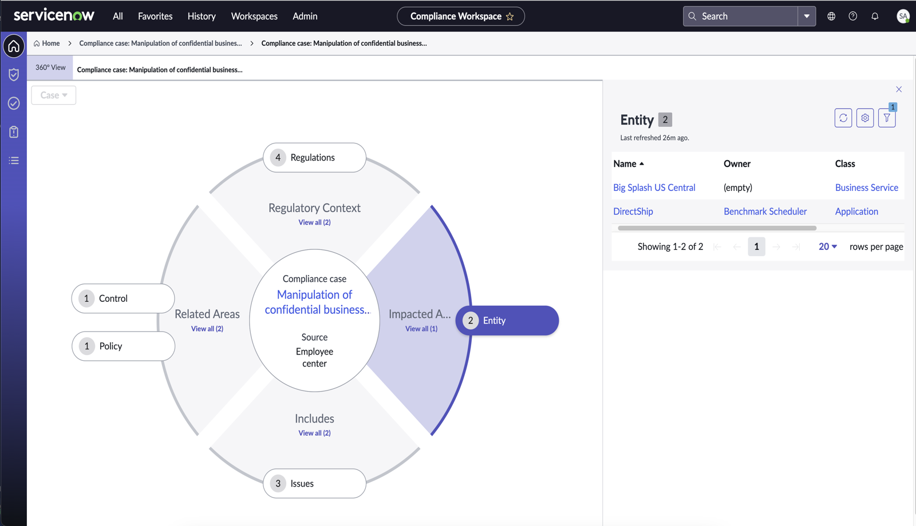Go to the previous page arrow
Viewport: 916px width, 526px height.
point(737,246)
